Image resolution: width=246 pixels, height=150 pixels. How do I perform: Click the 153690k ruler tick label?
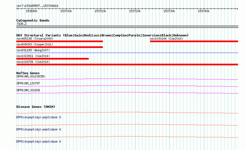pyautogui.click(x=32, y=11)
